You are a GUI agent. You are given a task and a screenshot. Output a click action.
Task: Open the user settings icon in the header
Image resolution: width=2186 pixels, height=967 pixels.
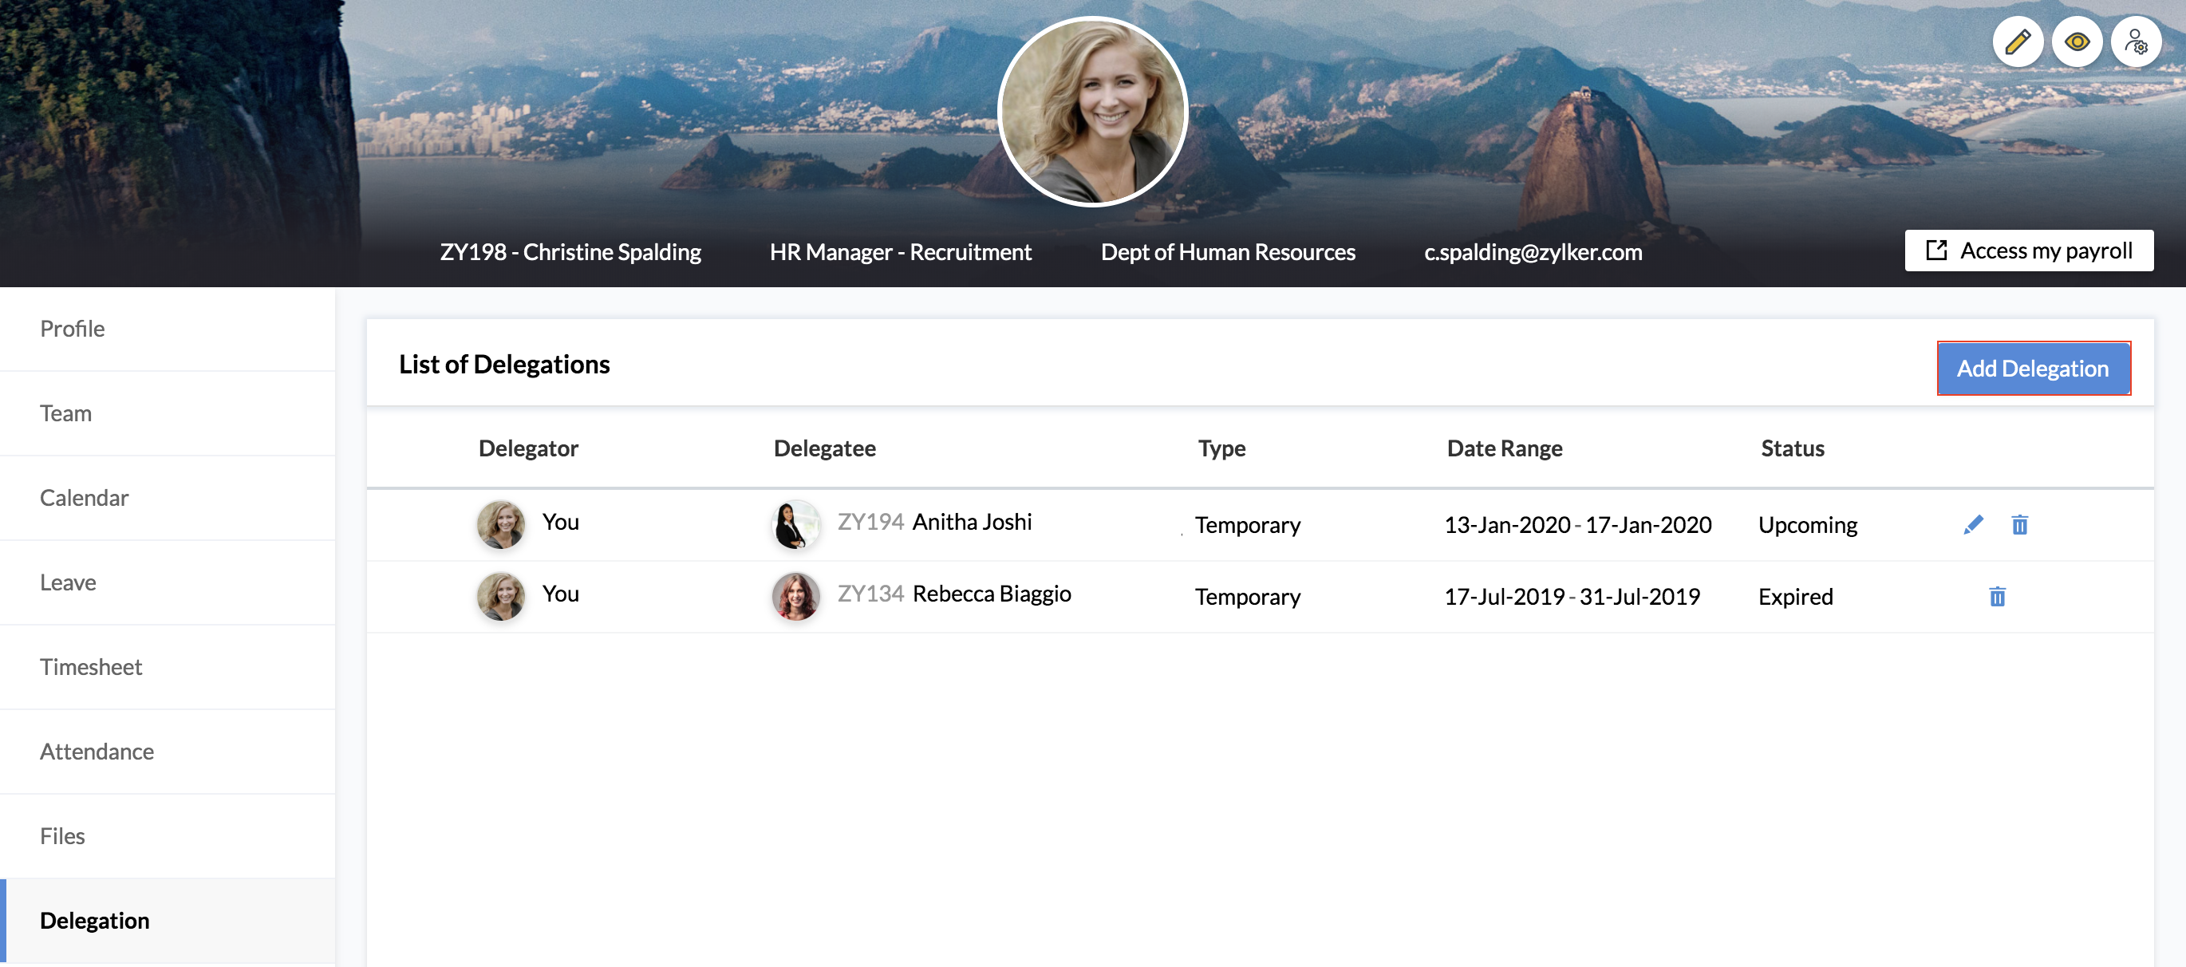pyautogui.click(x=2135, y=41)
